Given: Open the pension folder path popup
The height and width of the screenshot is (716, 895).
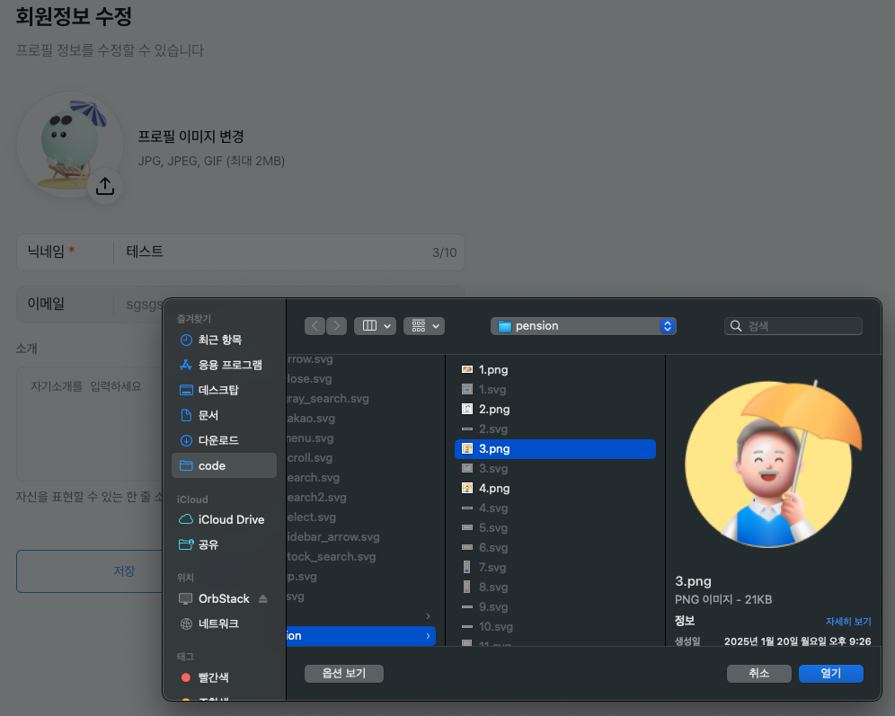Looking at the screenshot, I should pos(583,326).
